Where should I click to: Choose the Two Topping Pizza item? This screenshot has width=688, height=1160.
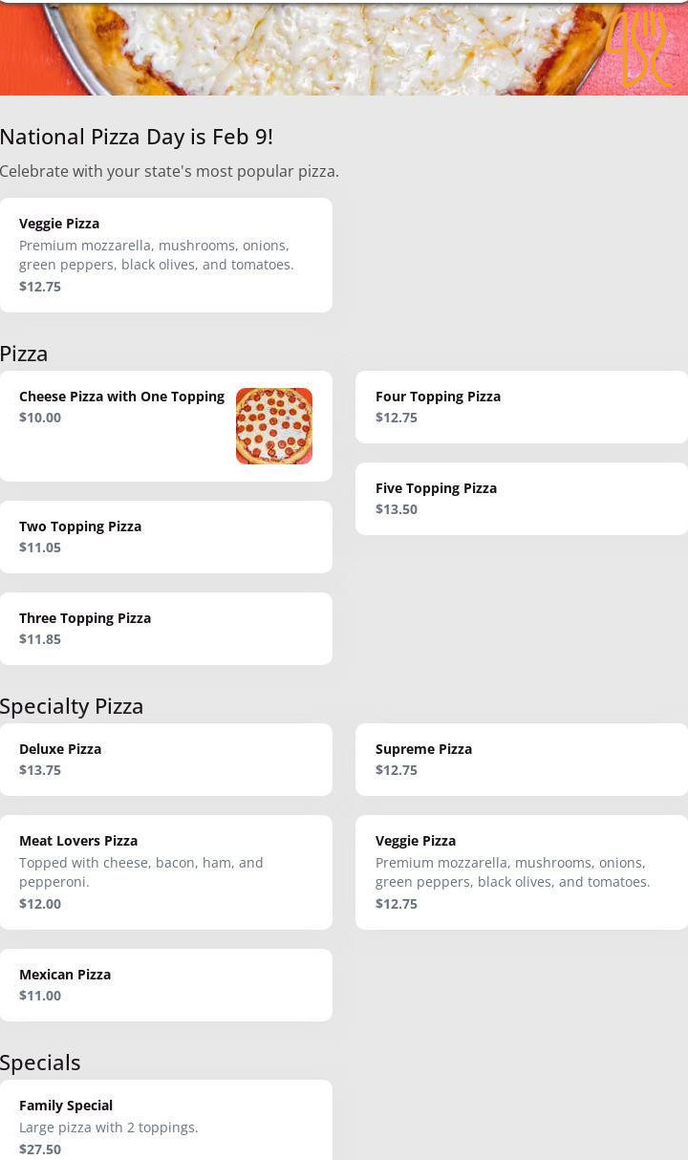165,537
